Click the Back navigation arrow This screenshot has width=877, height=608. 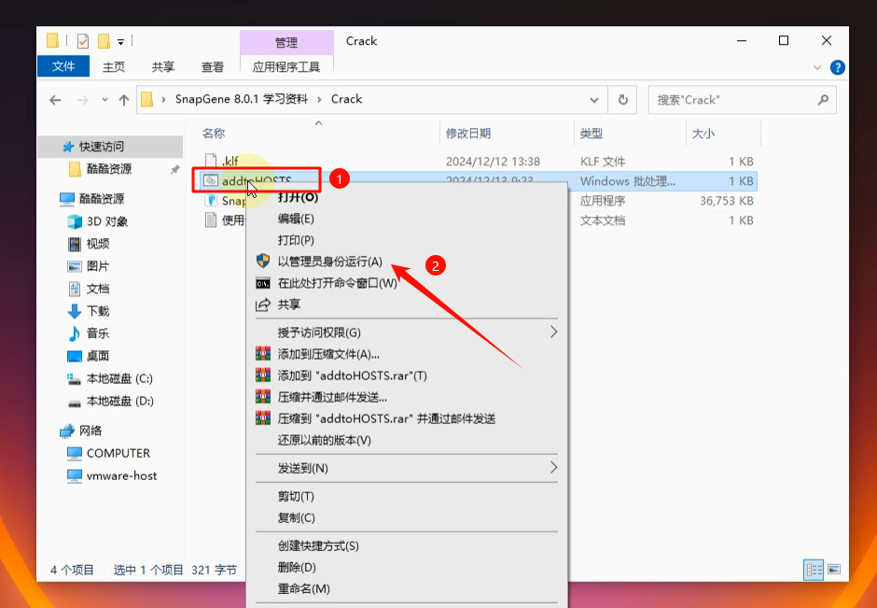point(55,100)
